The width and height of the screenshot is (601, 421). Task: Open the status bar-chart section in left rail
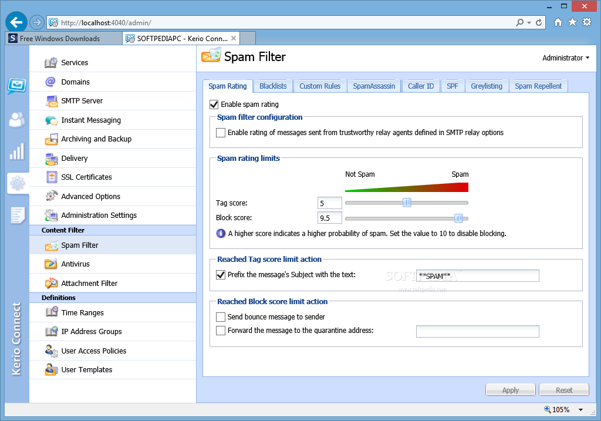coord(17,151)
